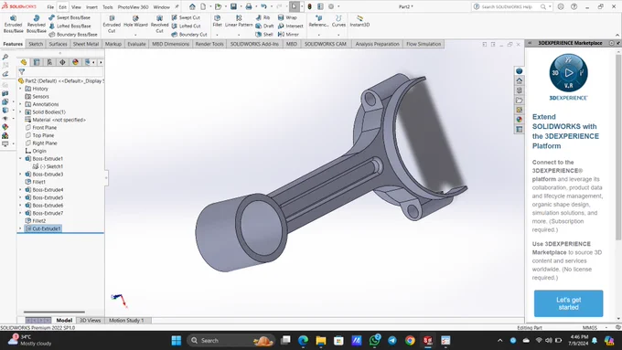Viewport: 622px width, 350px height.
Task: Switch to the Sketch tab
Action: coord(36,44)
